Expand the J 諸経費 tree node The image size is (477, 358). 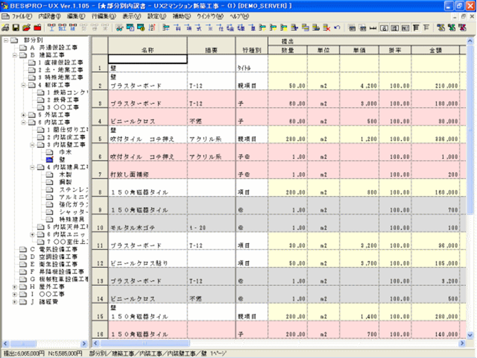click(14, 301)
